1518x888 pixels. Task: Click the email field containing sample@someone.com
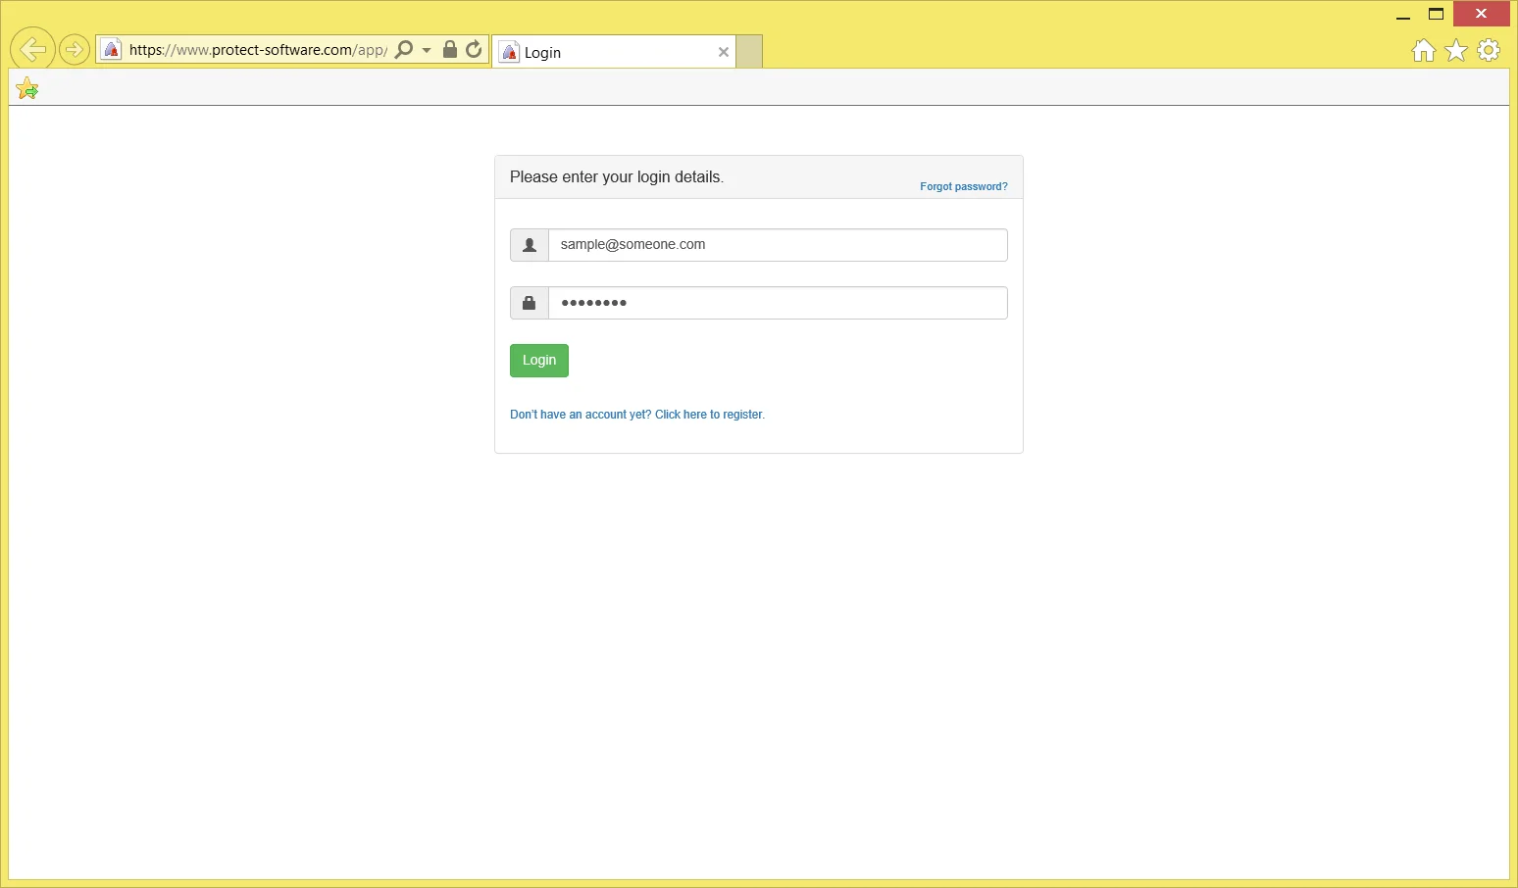[x=777, y=245]
